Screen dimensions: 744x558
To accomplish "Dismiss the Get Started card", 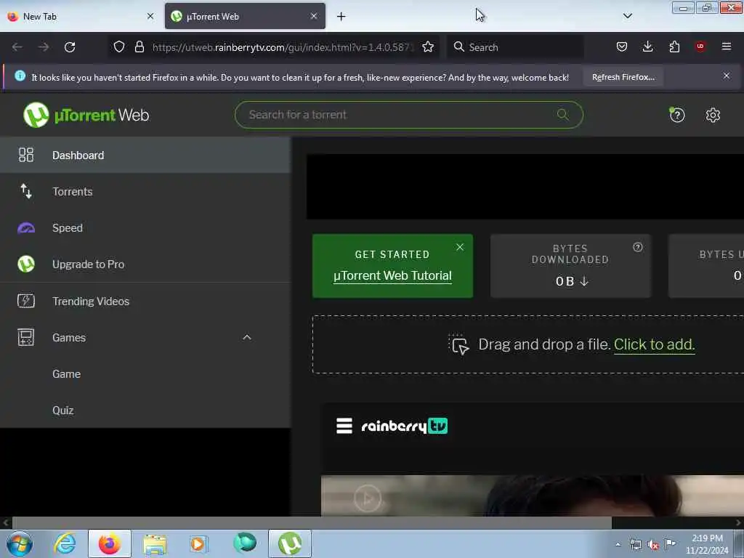I will (x=460, y=247).
